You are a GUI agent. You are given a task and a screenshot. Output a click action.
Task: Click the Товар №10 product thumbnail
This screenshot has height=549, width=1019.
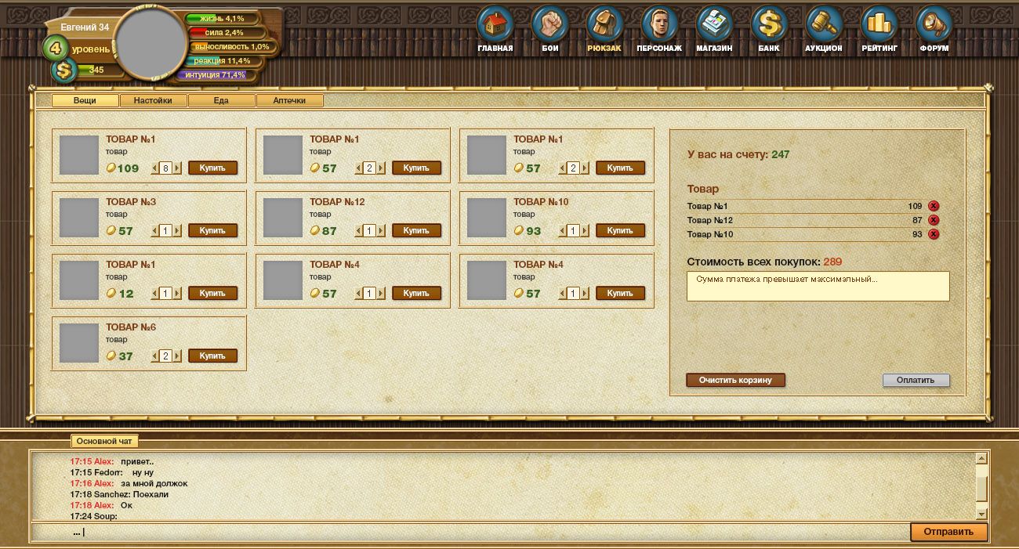[x=487, y=218]
